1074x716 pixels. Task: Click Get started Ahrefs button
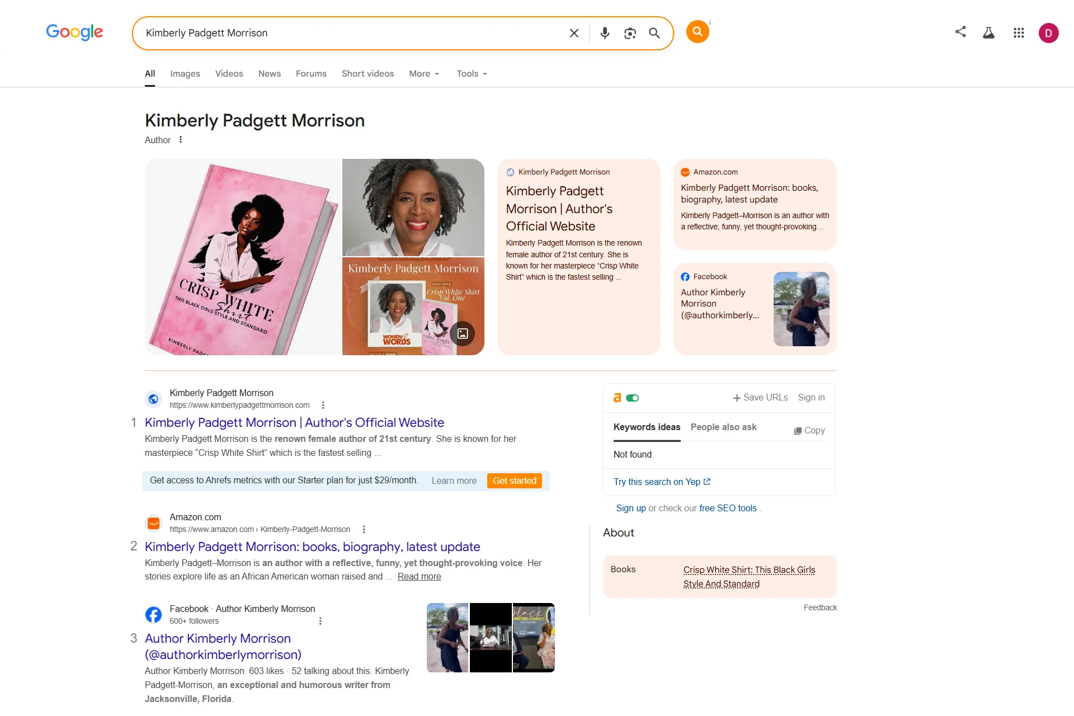click(x=515, y=481)
